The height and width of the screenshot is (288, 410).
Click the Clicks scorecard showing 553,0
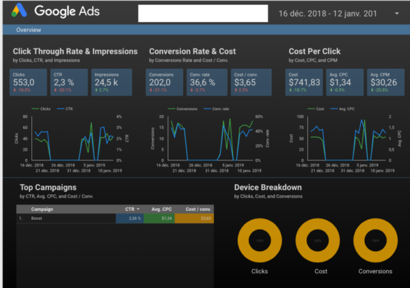[29, 80]
